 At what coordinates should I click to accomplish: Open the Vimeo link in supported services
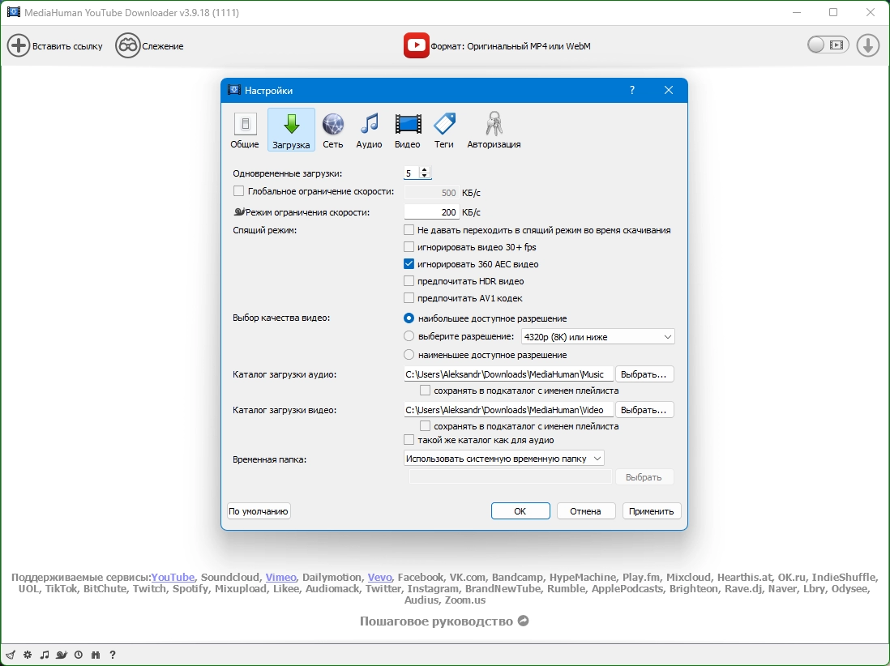point(281,578)
